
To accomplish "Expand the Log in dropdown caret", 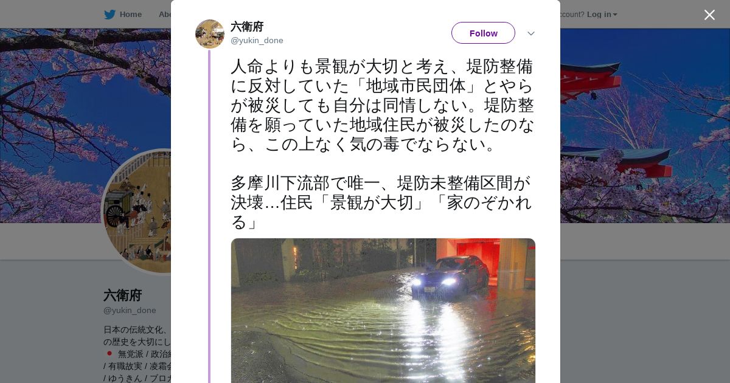I will [615, 15].
